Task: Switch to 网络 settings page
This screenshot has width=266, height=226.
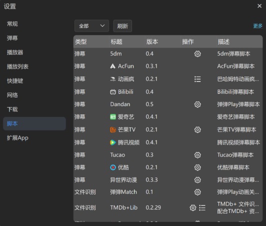Action: pos(34,95)
